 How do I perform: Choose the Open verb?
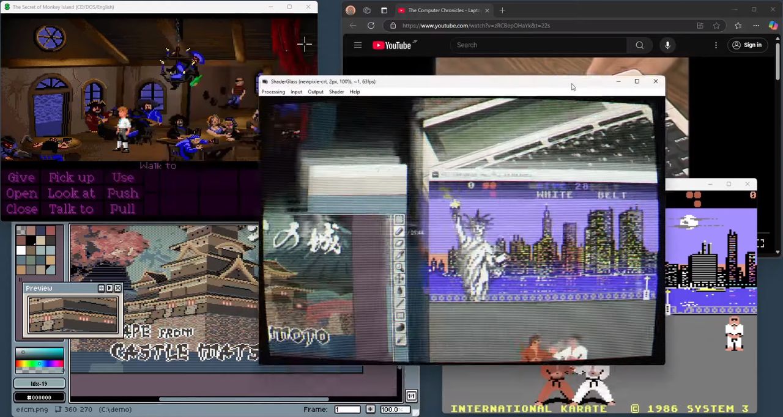(21, 193)
